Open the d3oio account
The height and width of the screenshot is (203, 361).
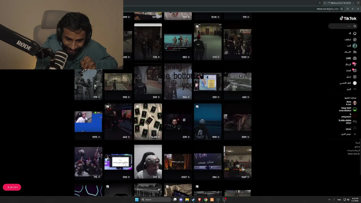tap(351, 129)
